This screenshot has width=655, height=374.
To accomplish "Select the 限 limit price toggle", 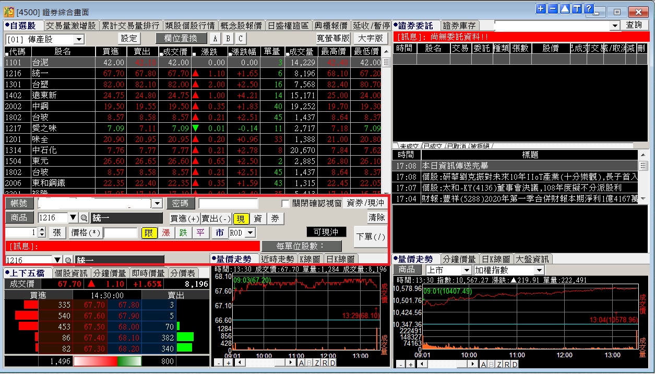I will (x=149, y=233).
